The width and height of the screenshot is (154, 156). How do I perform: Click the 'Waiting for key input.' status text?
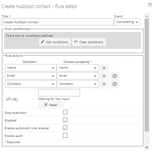tap(54, 99)
